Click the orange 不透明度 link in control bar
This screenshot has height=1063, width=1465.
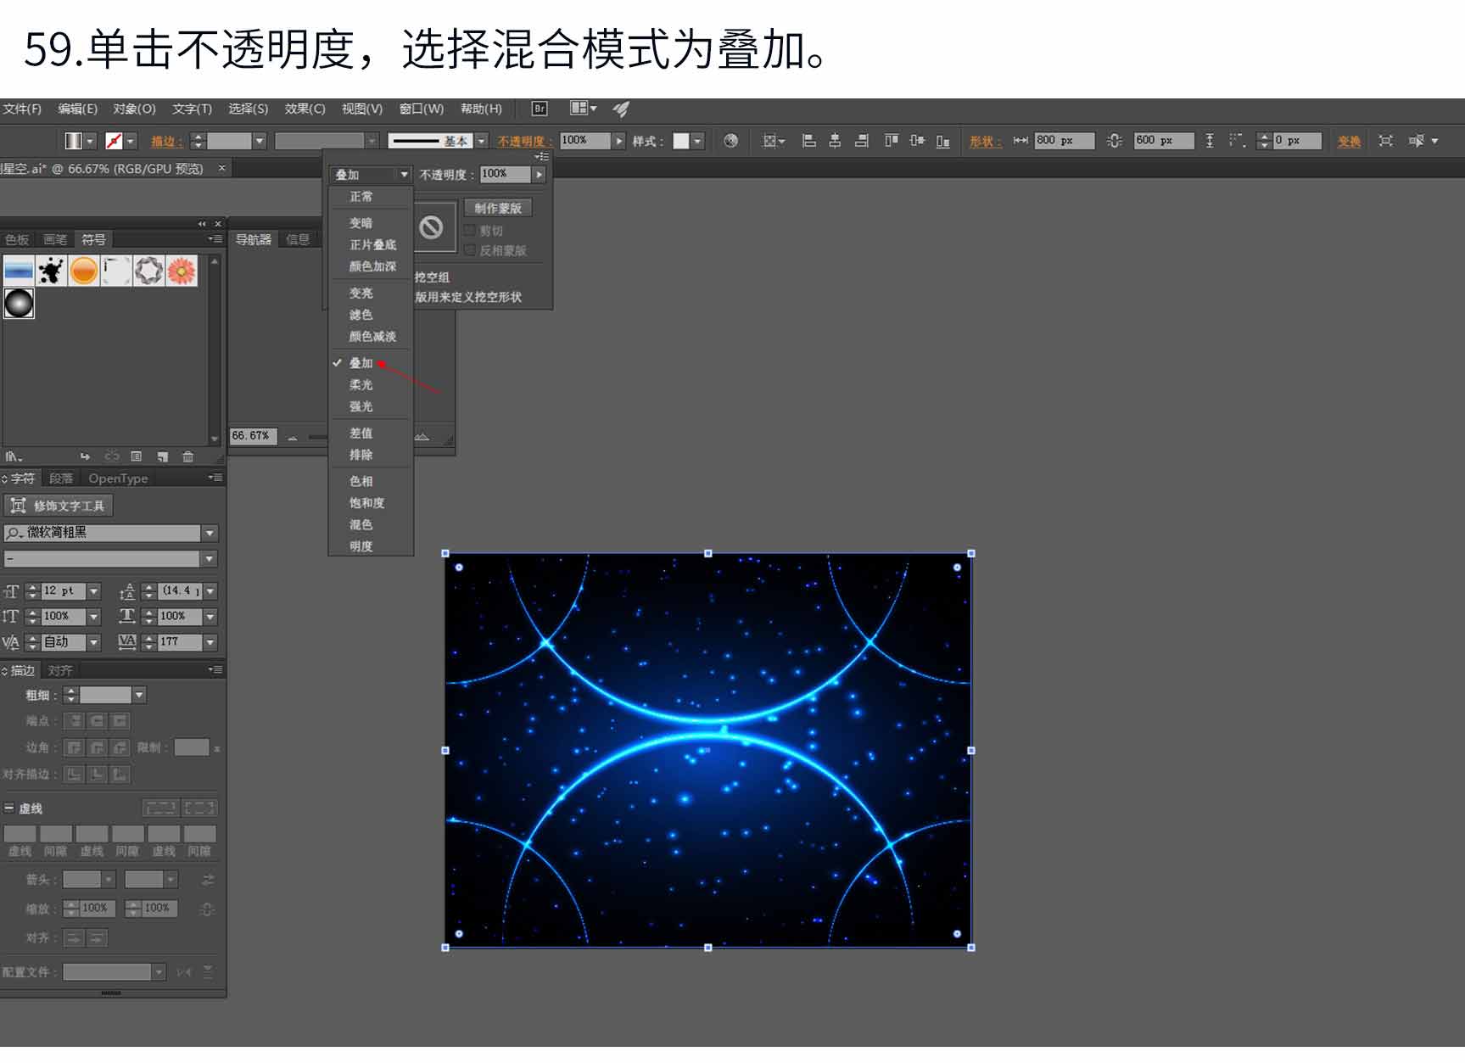[523, 141]
